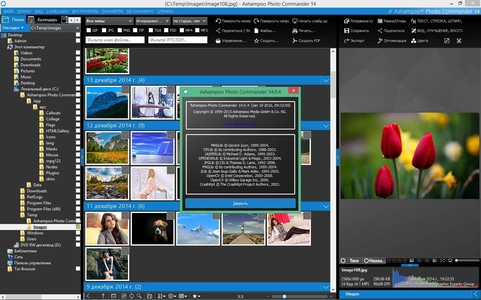Click the Резервные копии backup item
This screenshot has height=300, width=481.
point(358,21)
